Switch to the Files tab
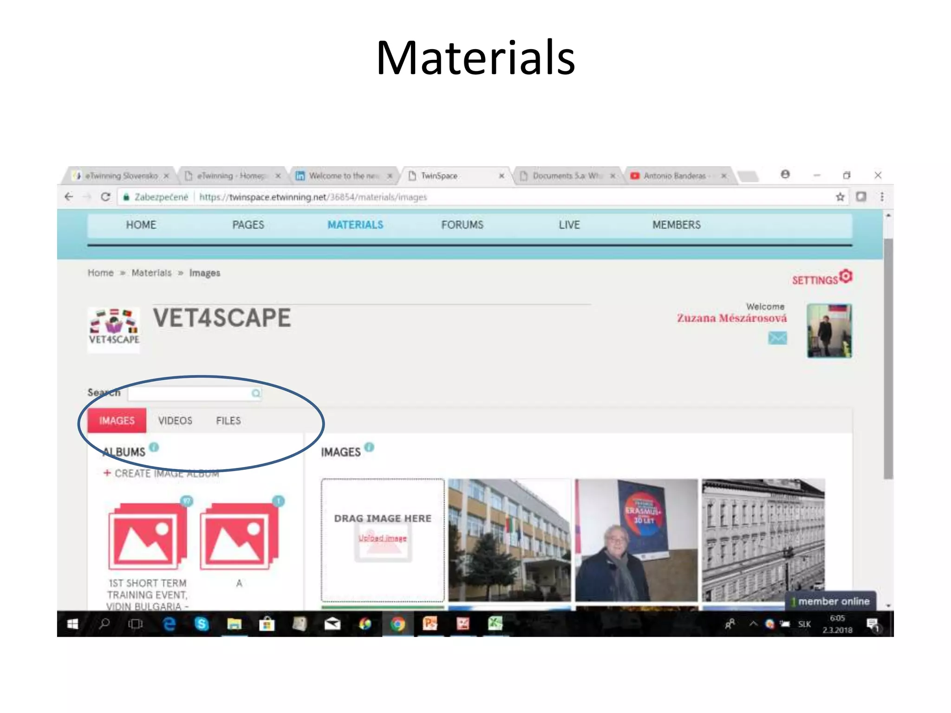 click(x=228, y=421)
